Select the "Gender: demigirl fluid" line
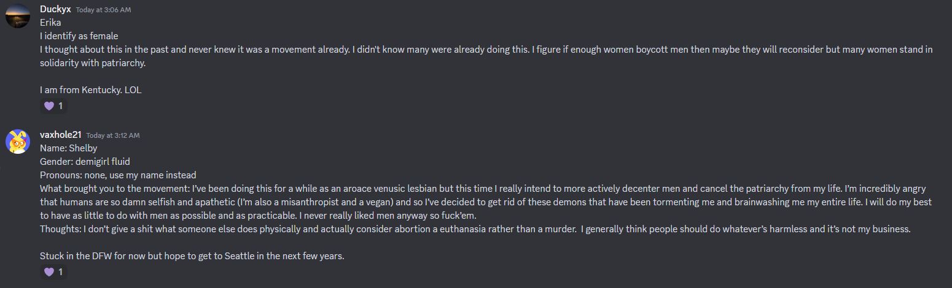This screenshot has width=952, height=288. click(x=85, y=162)
